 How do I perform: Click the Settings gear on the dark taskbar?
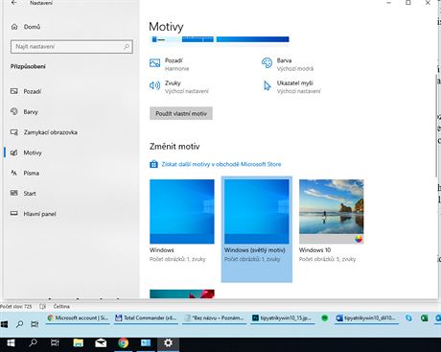pos(168,343)
